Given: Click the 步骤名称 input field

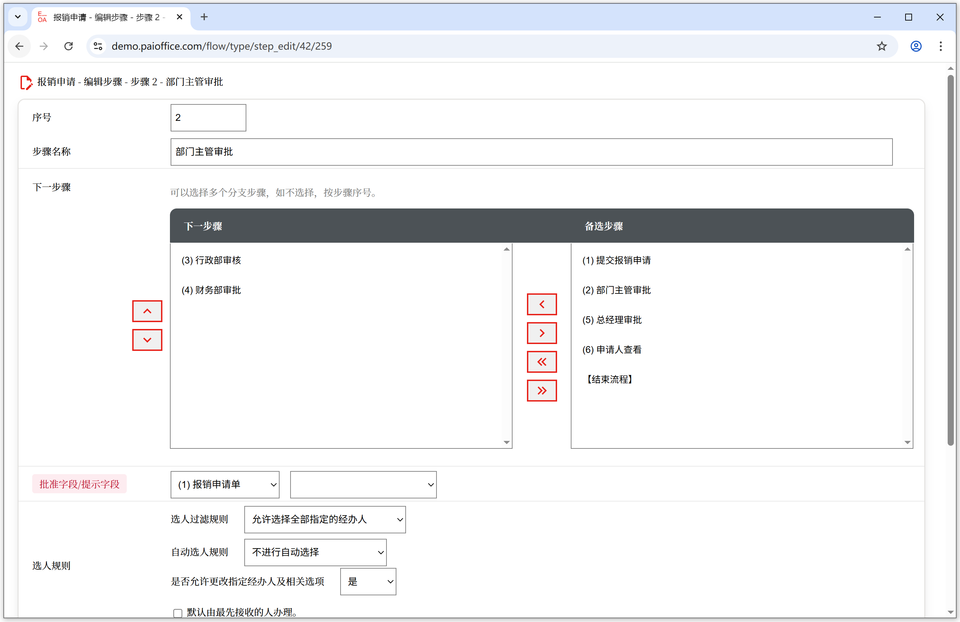Looking at the screenshot, I should (x=531, y=152).
